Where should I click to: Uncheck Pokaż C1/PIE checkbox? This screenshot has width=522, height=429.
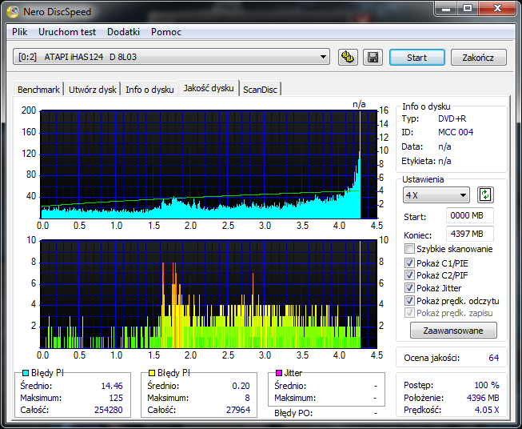point(409,263)
